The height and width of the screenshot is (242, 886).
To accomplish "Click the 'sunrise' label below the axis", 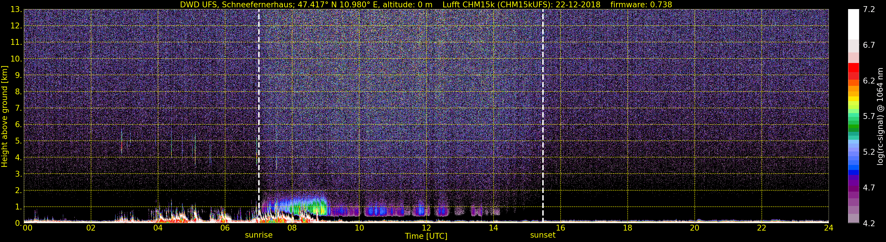I will [x=259, y=235].
